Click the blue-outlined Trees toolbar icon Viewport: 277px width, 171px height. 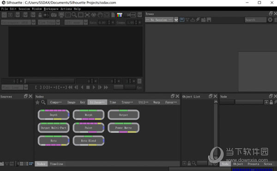pyautogui.click(x=182, y=20)
